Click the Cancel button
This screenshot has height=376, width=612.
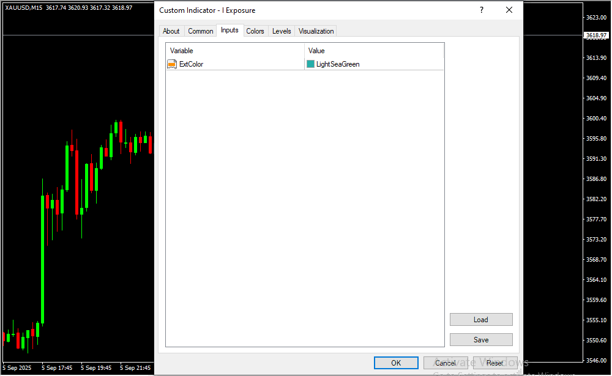445,363
